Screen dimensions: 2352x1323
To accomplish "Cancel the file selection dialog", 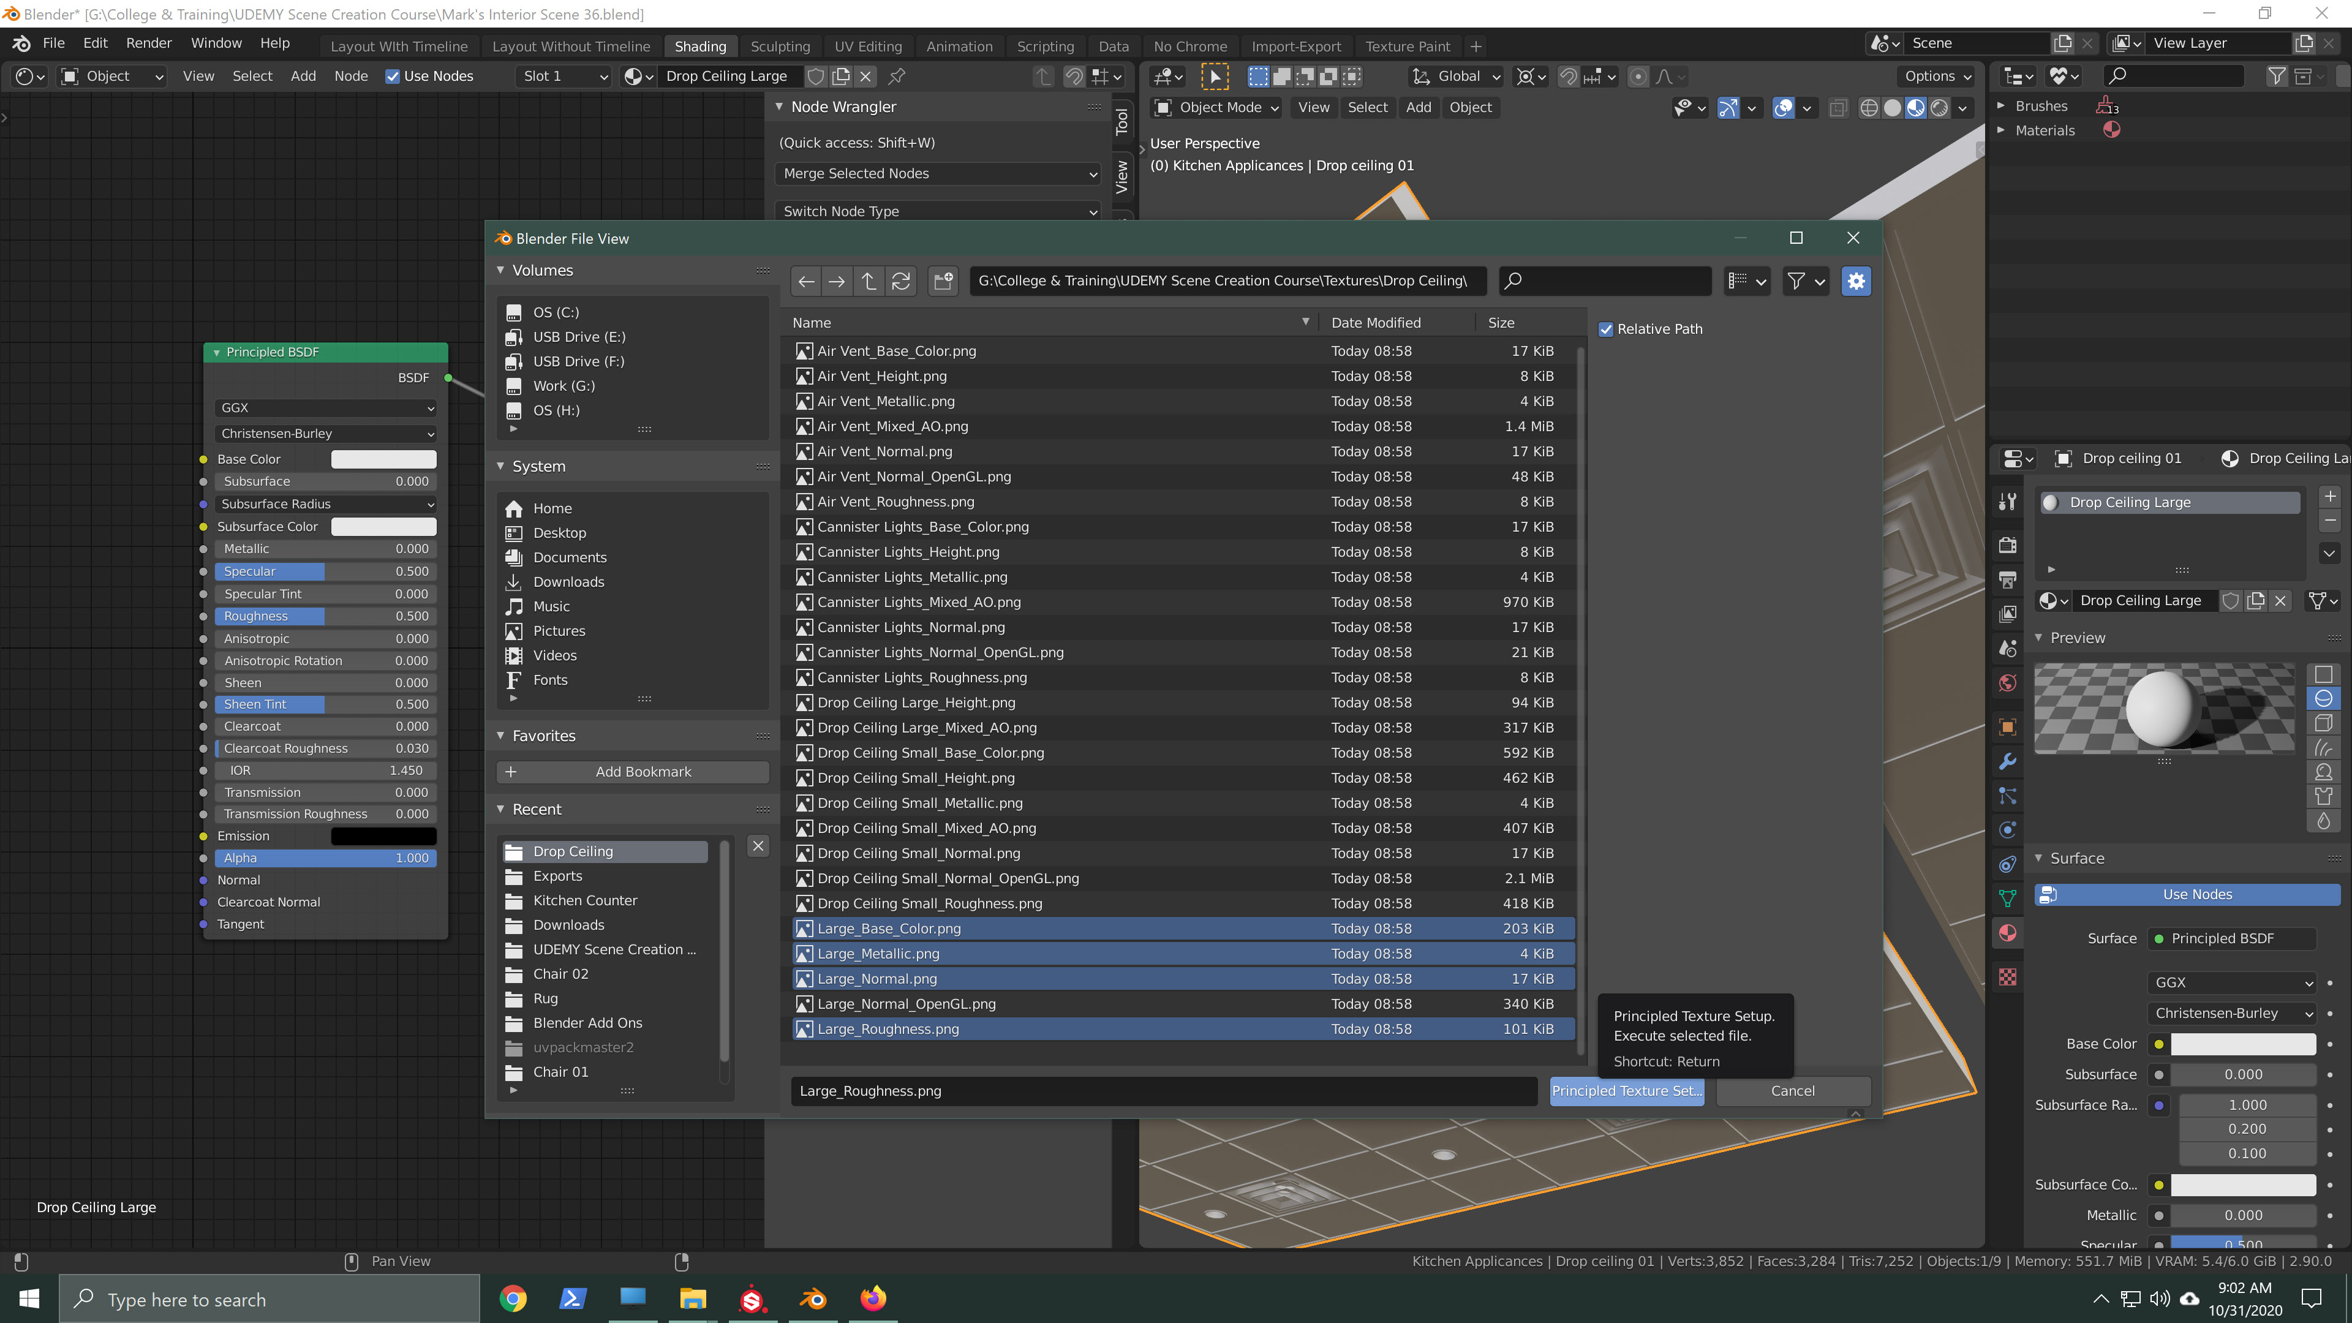I will pos(1792,1091).
